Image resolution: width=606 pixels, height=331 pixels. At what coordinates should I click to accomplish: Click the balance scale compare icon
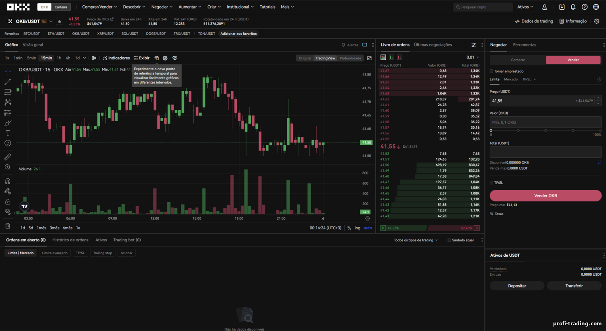(175, 58)
